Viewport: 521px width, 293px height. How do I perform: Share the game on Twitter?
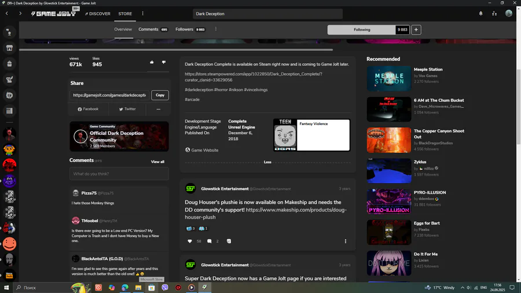pos(127,109)
